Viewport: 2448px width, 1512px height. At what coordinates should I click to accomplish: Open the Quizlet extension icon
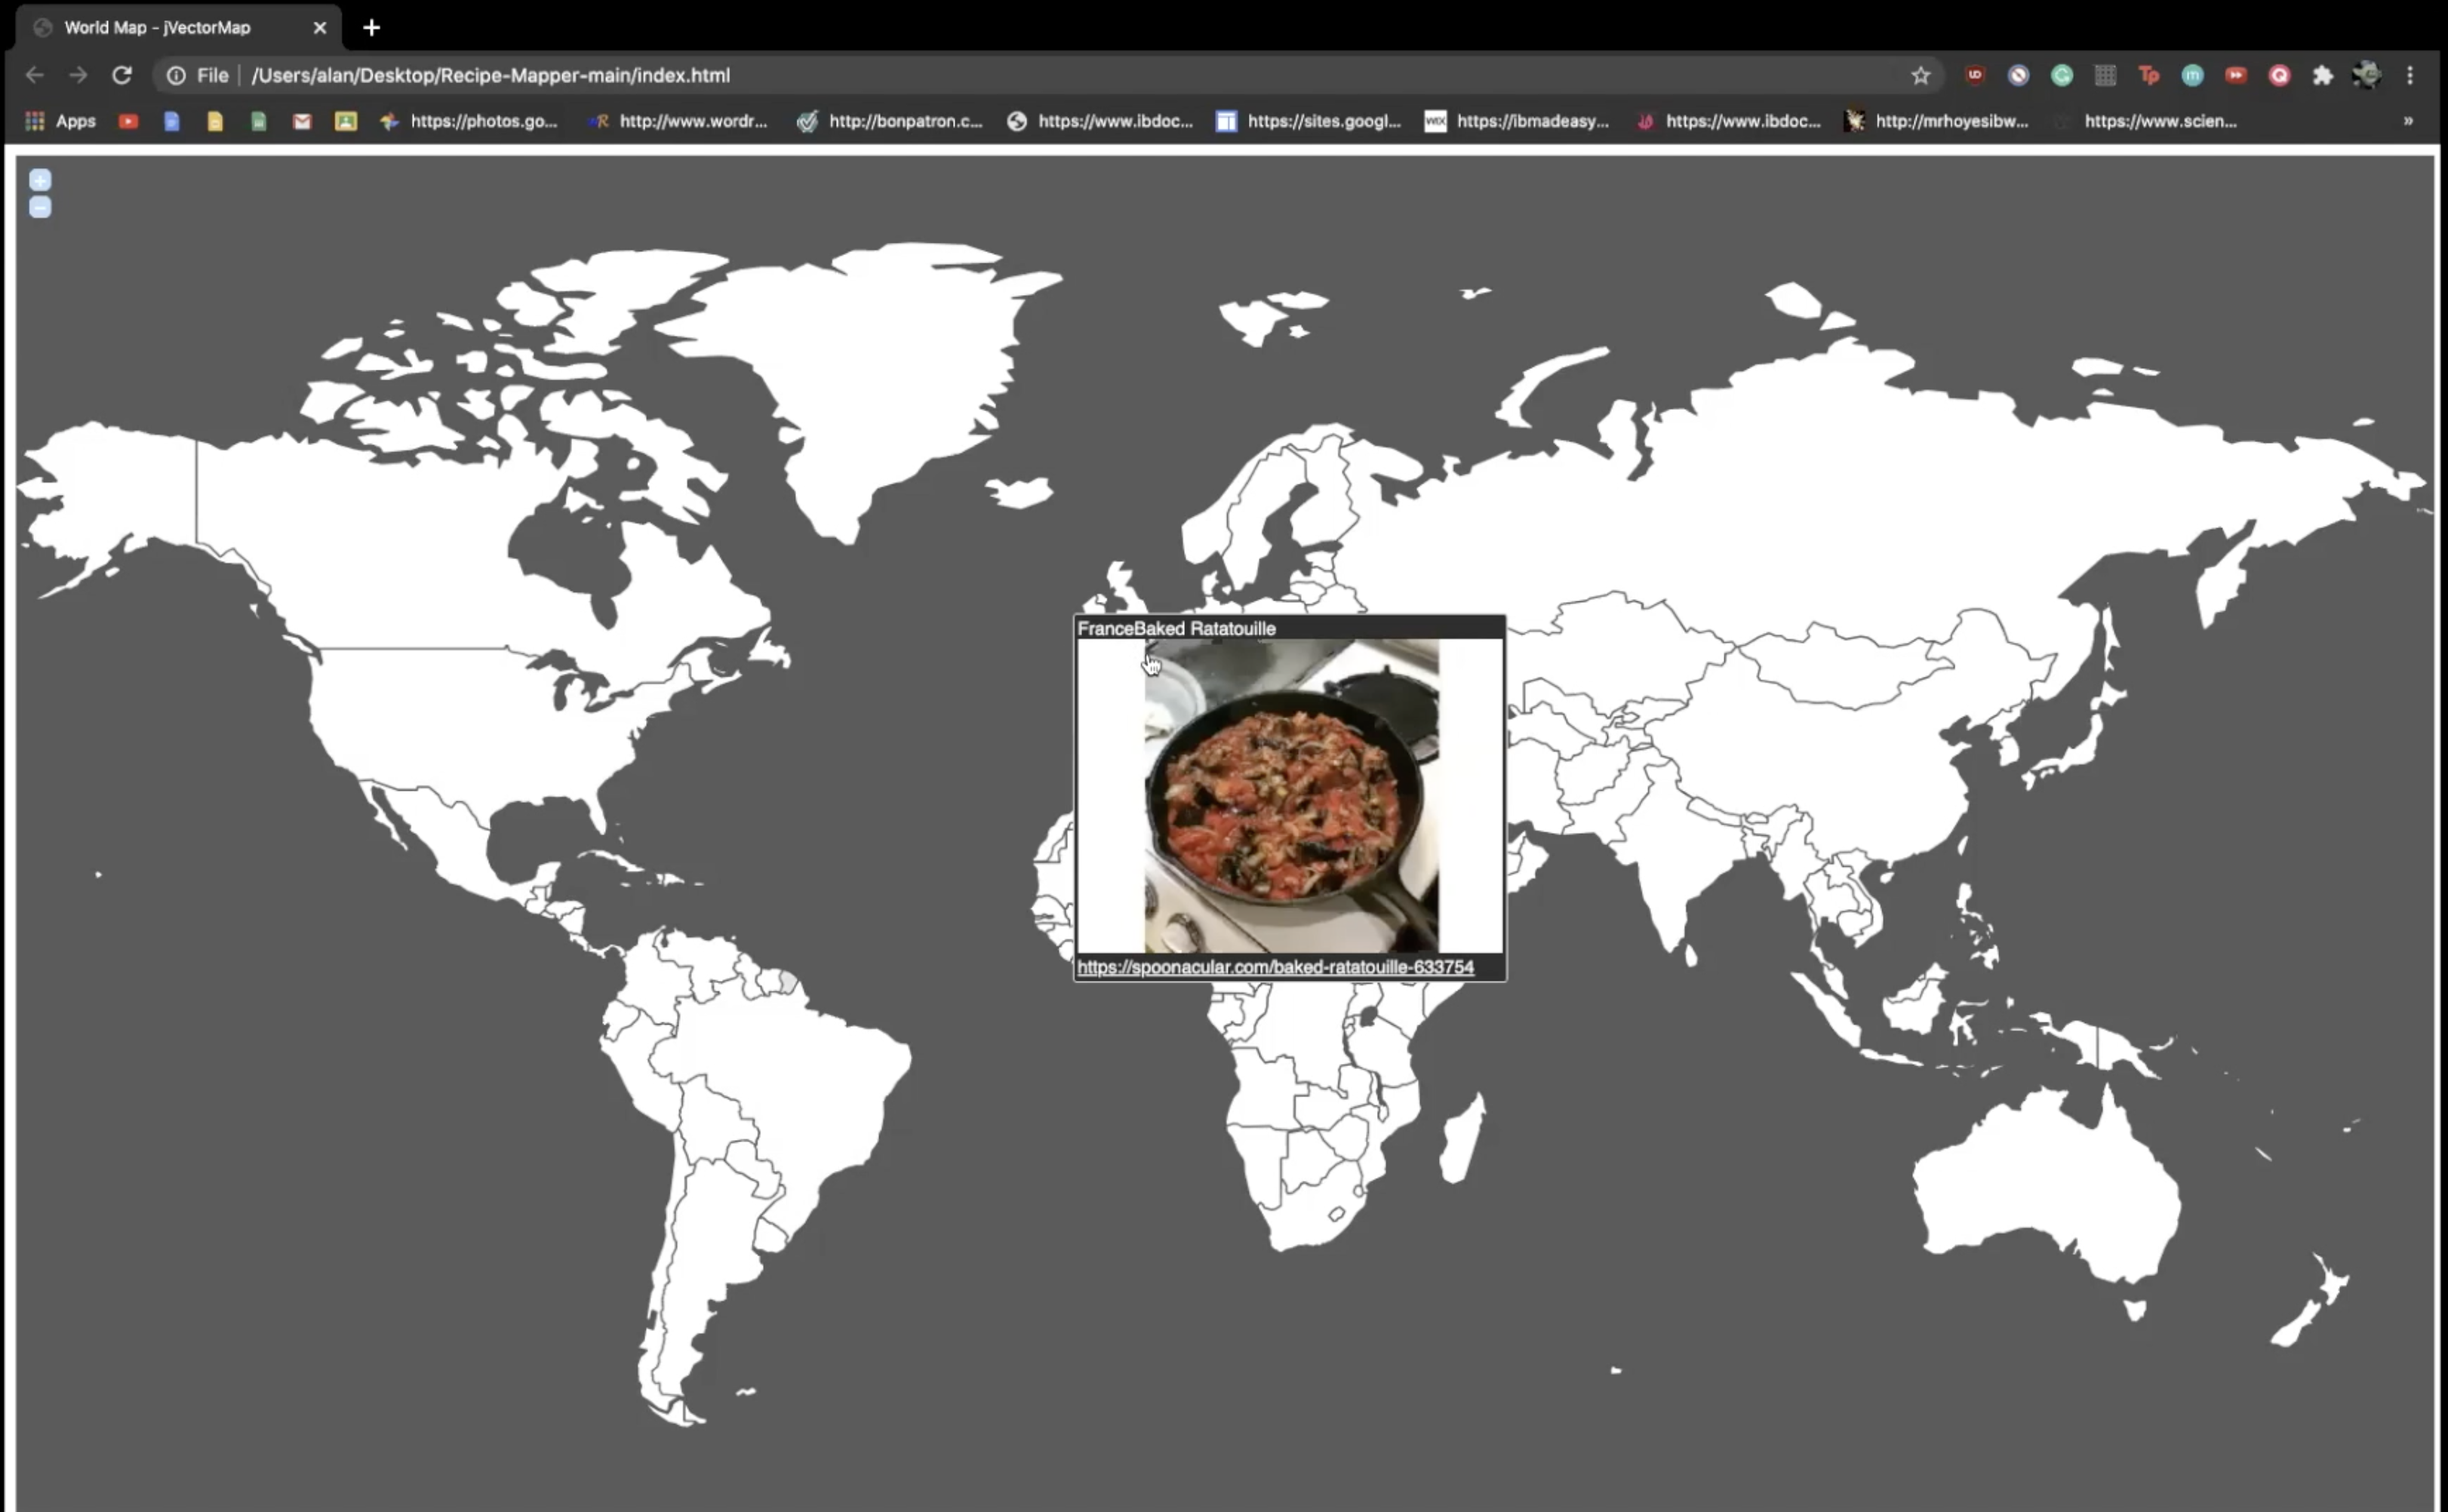click(x=2280, y=75)
